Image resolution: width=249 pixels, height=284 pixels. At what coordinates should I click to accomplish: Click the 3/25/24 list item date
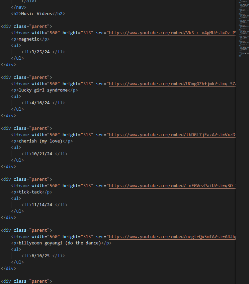pyautogui.click(x=40, y=52)
